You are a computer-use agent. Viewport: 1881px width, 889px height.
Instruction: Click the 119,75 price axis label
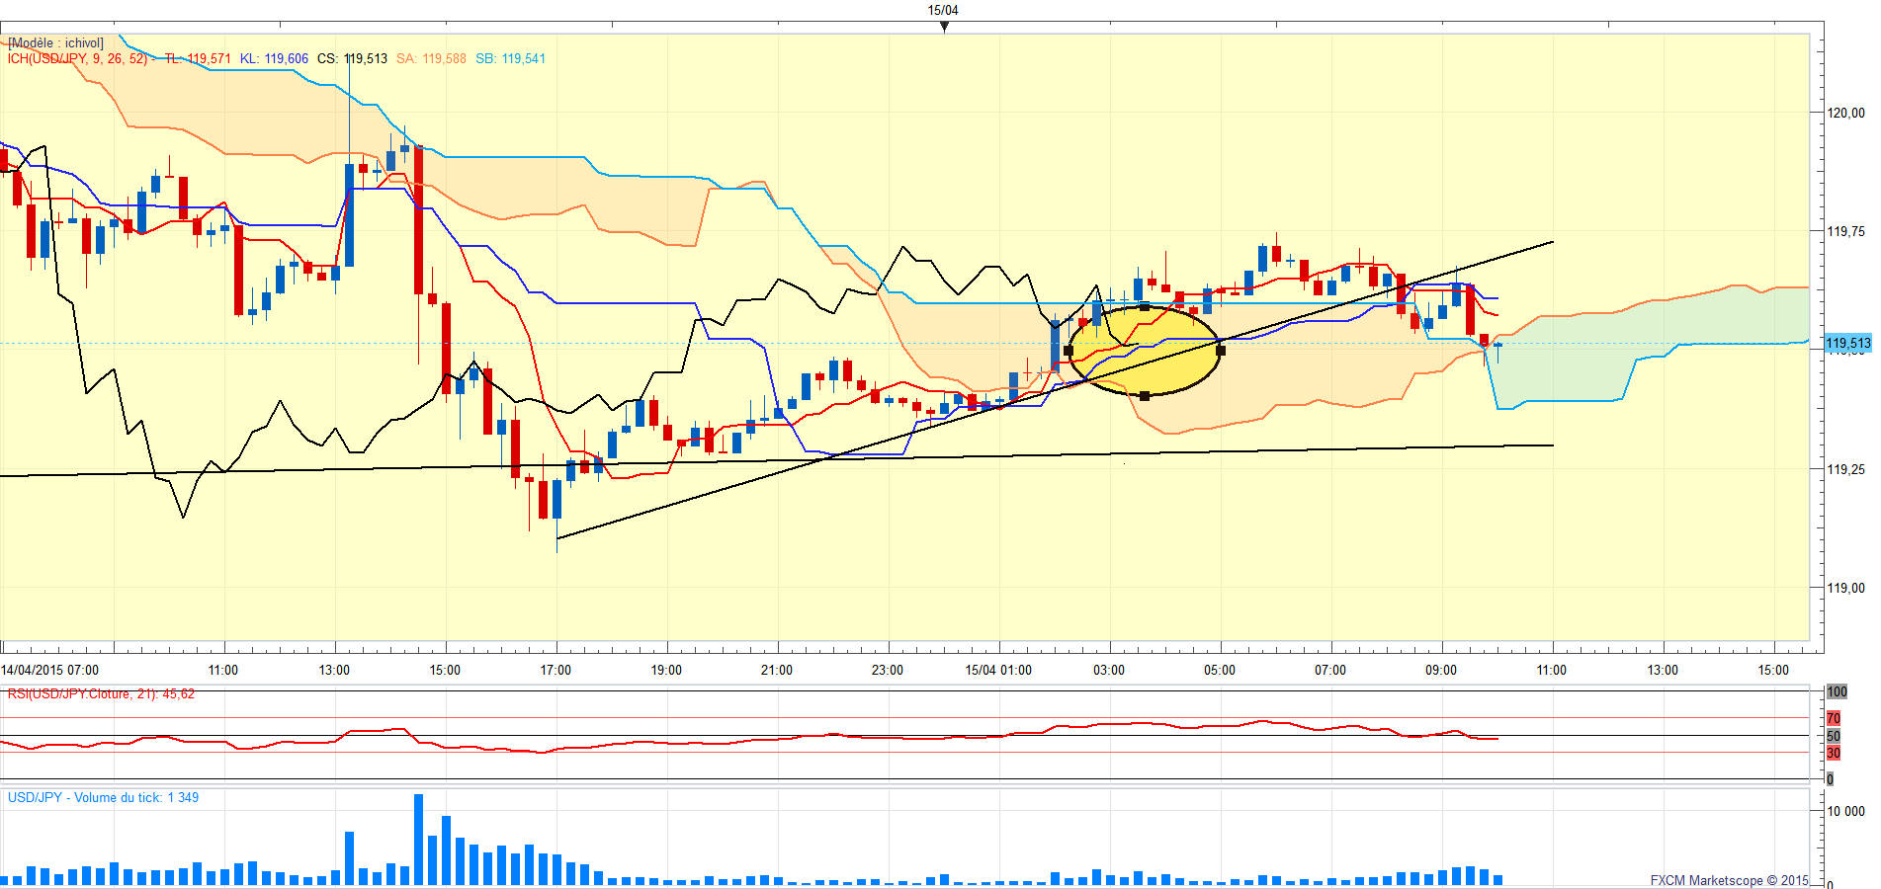(1845, 231)
